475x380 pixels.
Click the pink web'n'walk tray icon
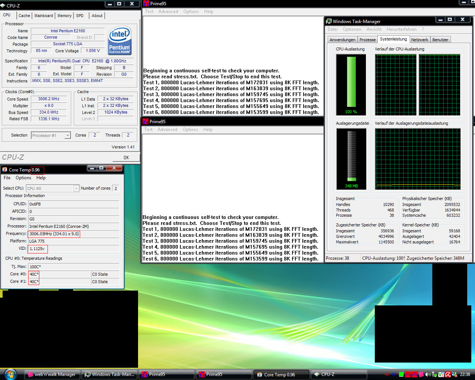click(x=421, y=374)
